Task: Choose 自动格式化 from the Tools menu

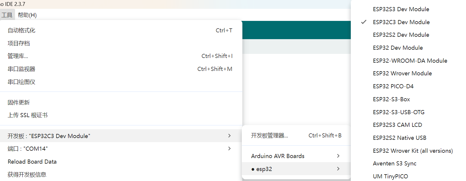Action: pyautogui.click(x=121, y=30)
